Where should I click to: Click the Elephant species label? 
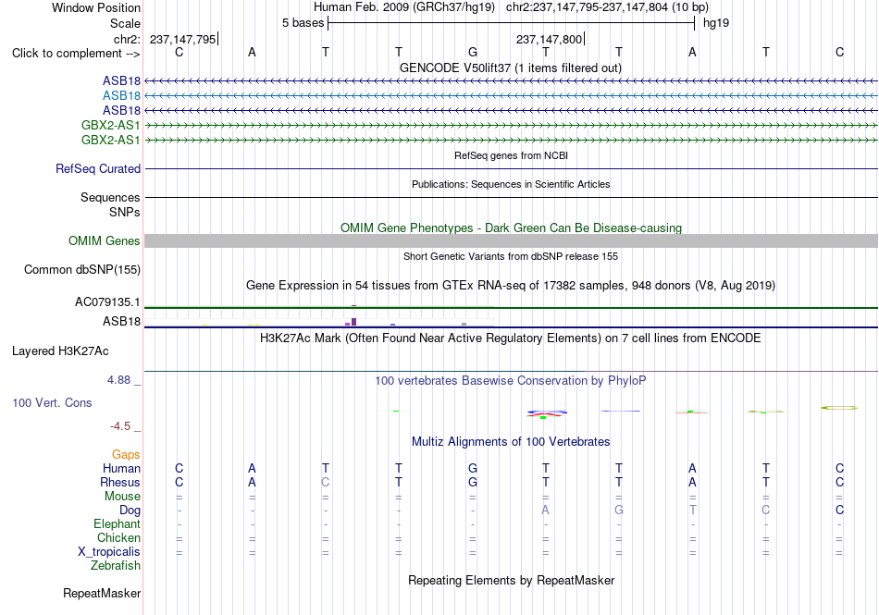[x=117, y=523]
